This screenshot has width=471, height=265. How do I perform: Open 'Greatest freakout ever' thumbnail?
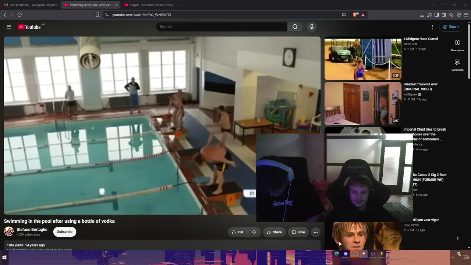click(363, 103)
